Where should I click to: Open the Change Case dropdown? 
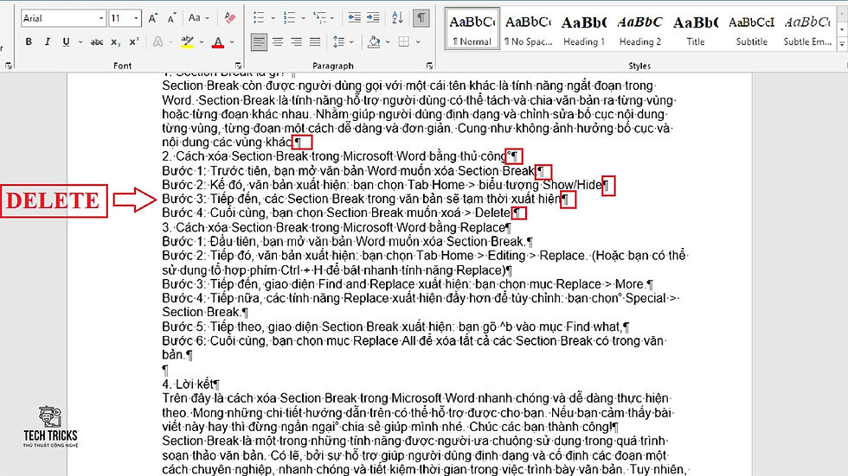pos(199,18)
